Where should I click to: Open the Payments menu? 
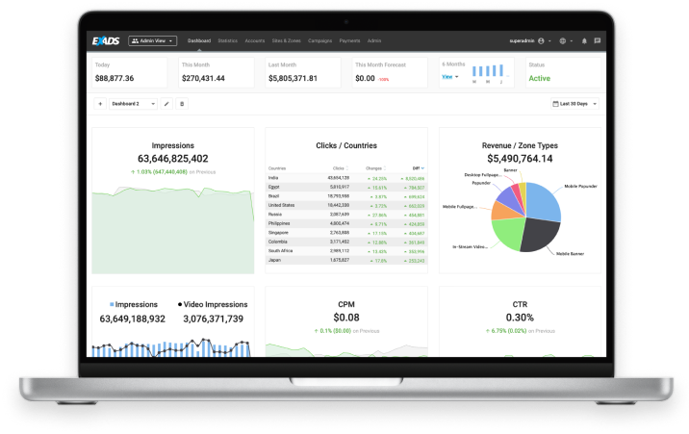(349, 40)
